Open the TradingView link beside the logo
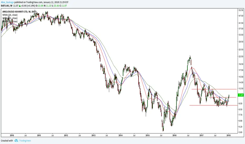Viewport: 245px width, 144px height. (x=25, y=141)
